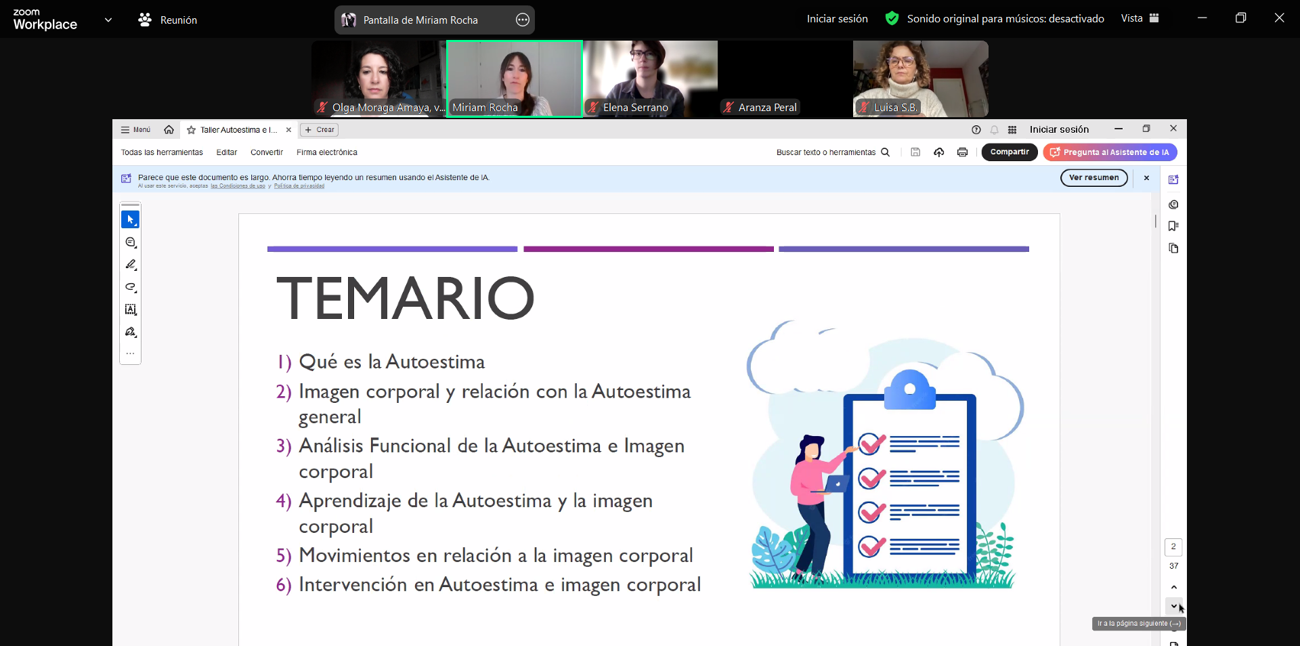This screenshot has height=646, width=1300.
Task: Open the screen share more options button
Action: point(523,20)
